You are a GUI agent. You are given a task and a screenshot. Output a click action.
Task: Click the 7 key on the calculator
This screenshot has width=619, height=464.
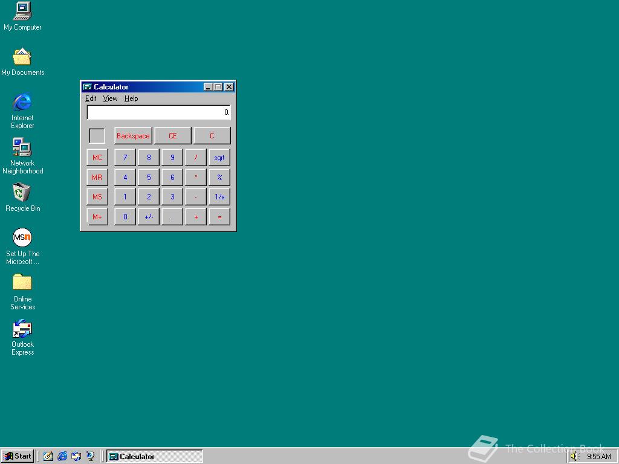pyautogui.click(x=125, y=158)
